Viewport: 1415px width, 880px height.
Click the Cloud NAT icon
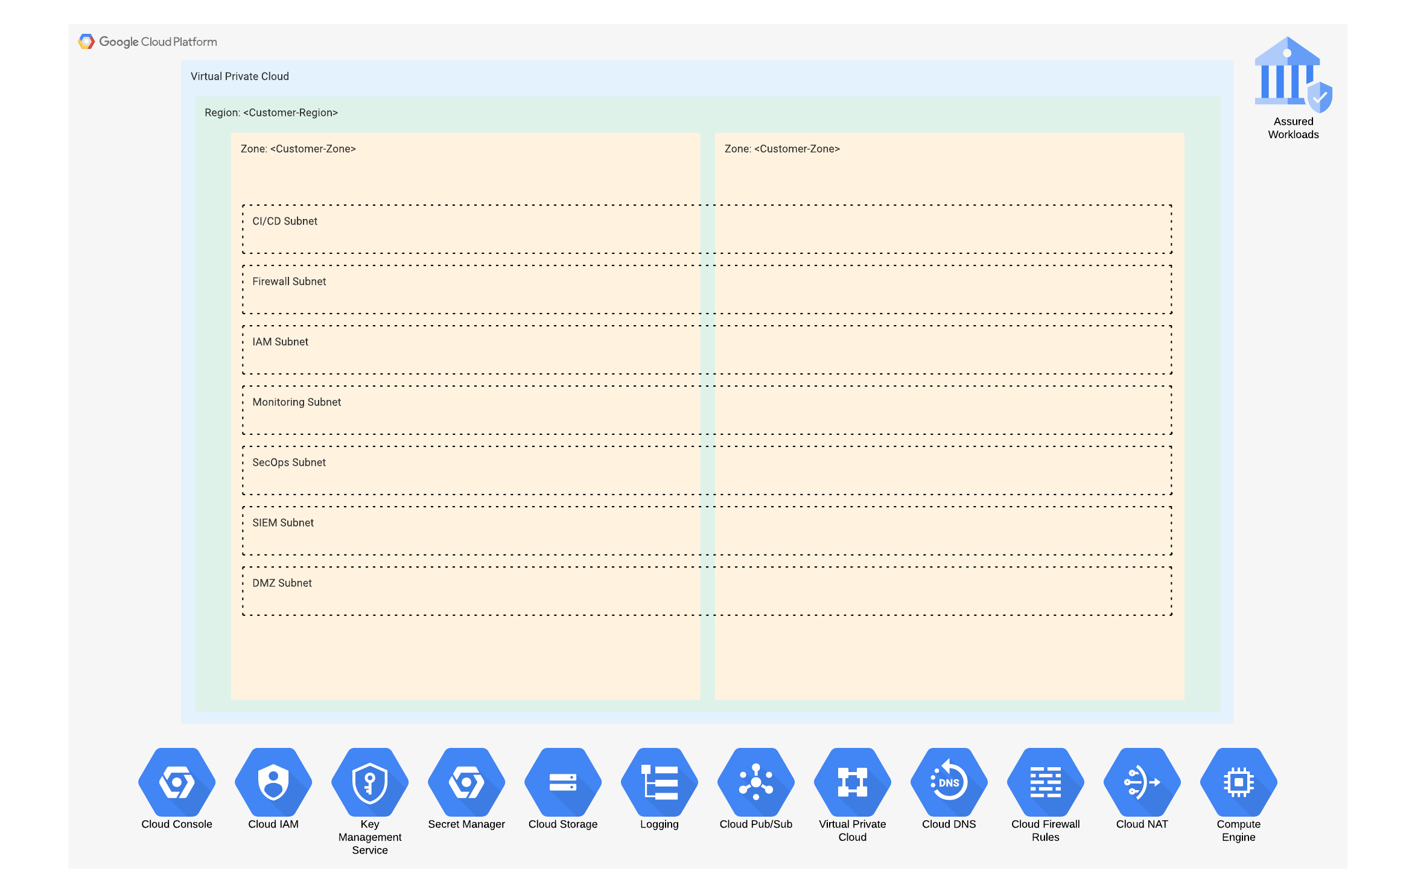(1142, 782)
